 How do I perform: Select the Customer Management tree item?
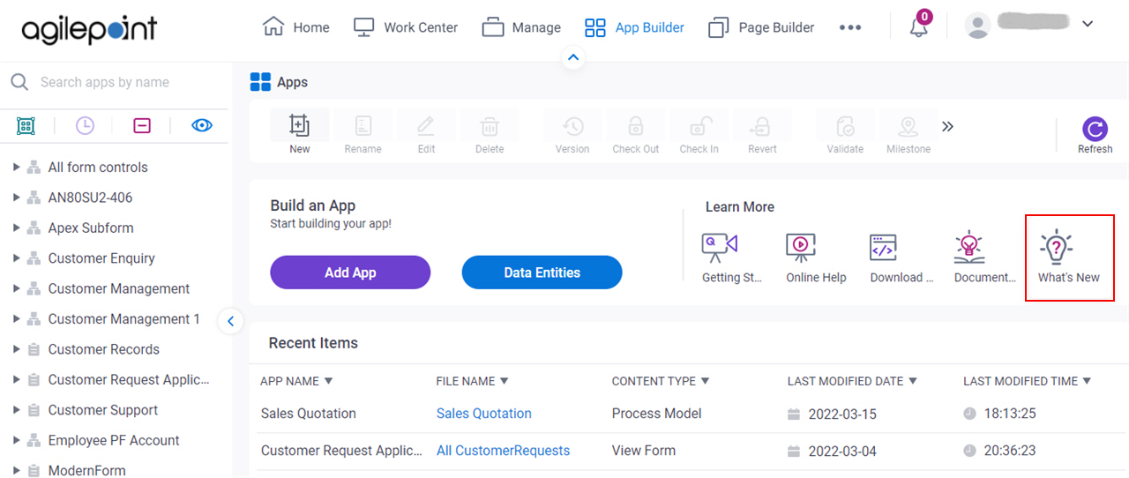(x=119, y=288)
